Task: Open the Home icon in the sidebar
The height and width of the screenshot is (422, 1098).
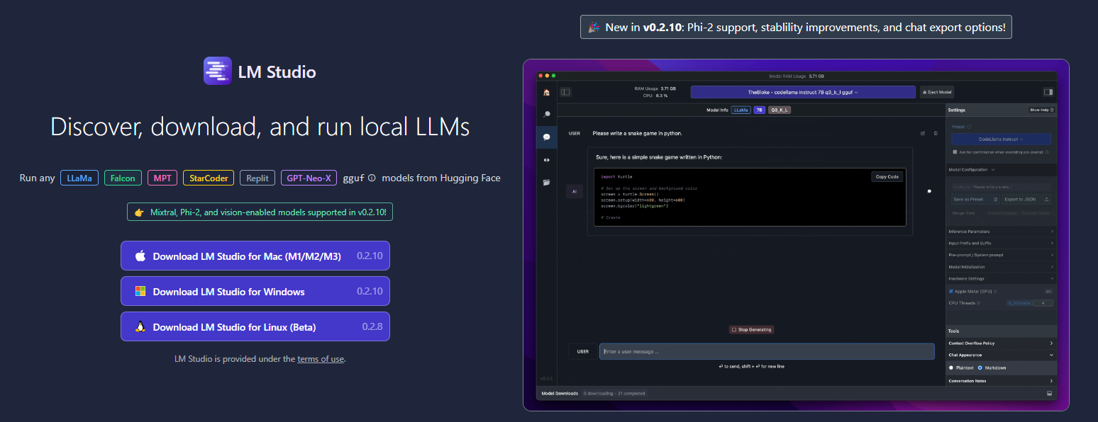Action: [546, 92]
